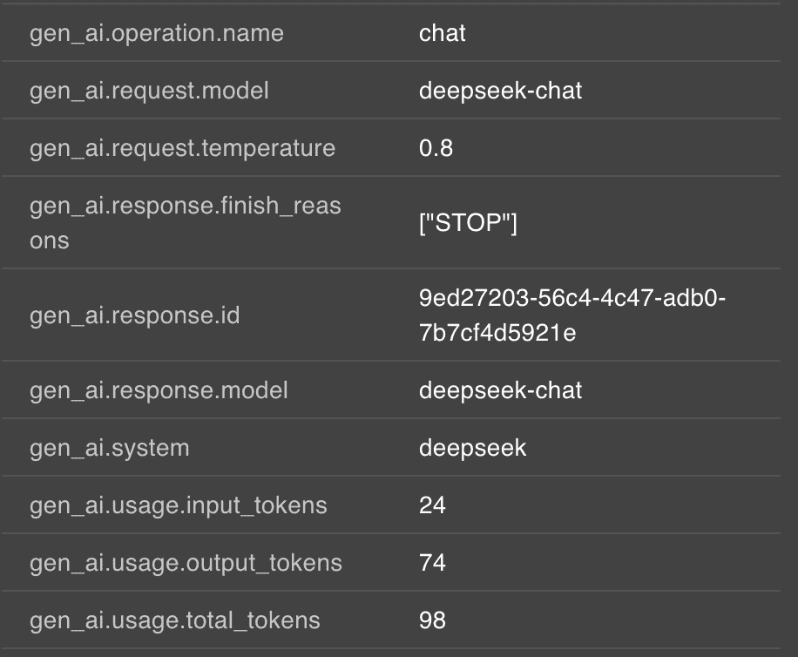Click the gen_ai.request.model attribute key
Image resolution: width=798 pixels, height=657 pixels.
[149, 91]
